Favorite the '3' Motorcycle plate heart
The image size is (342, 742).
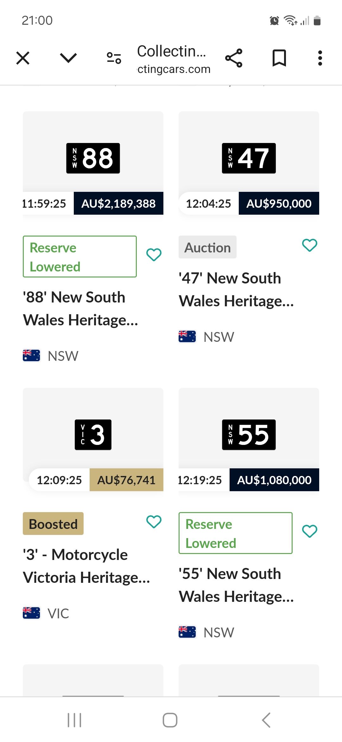click(x=154, y=522)
